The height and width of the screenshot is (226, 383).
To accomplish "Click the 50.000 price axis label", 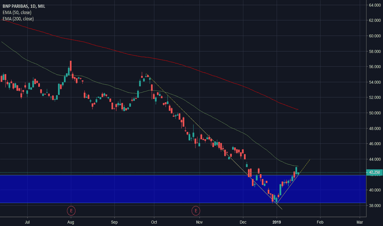I will coord(375,113).
